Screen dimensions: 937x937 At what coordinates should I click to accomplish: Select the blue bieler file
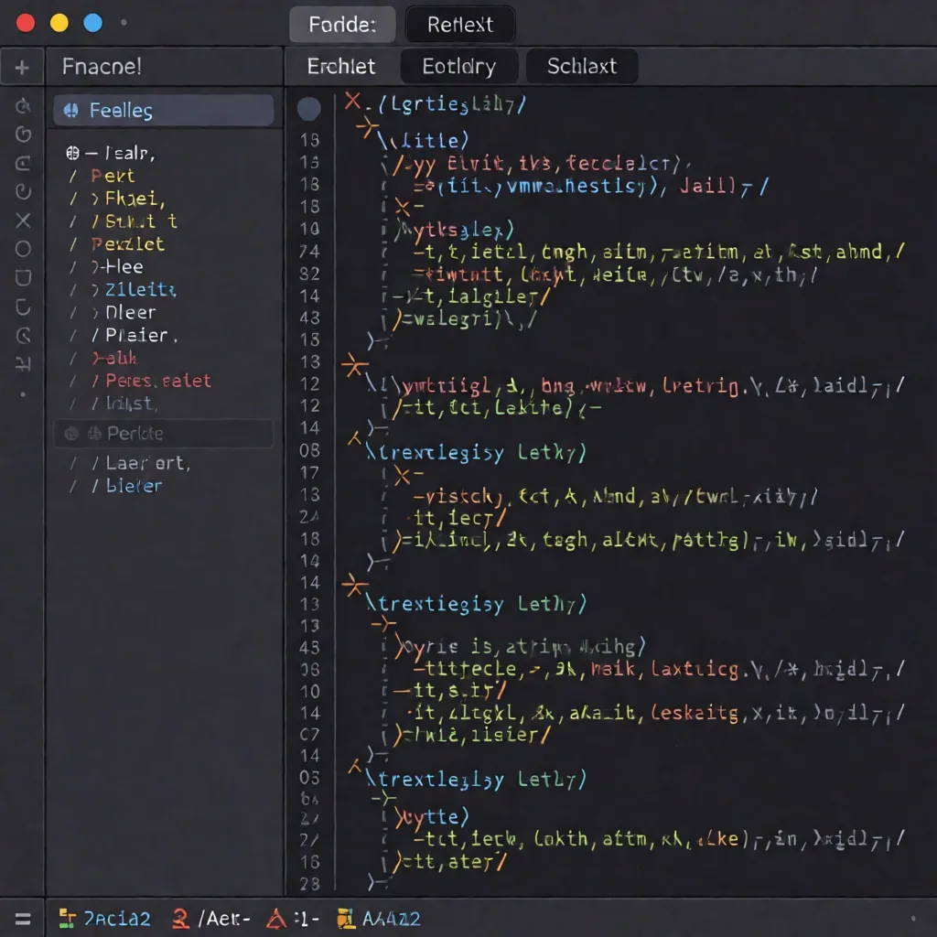(134, 486)
